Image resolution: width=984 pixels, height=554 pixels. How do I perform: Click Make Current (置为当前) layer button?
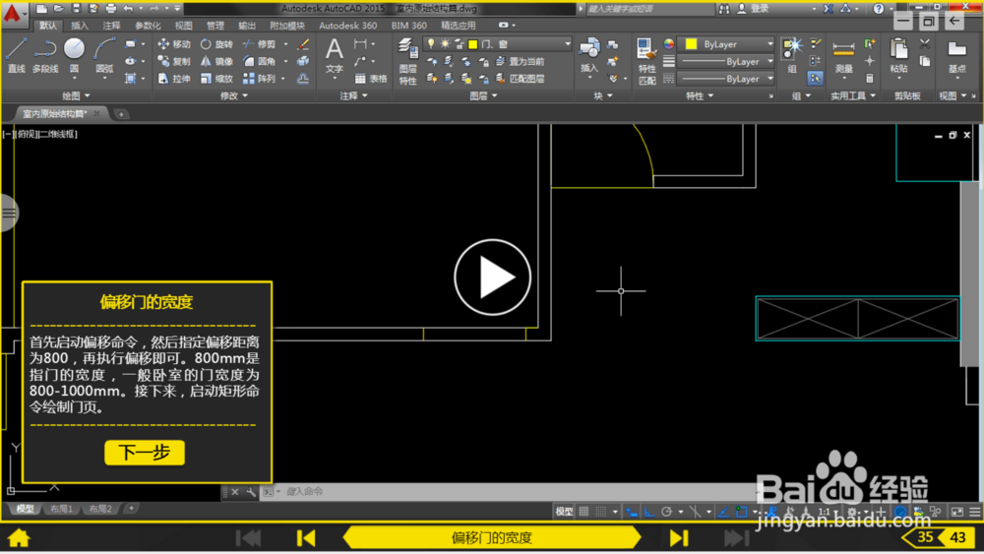[x=520, y=61]
